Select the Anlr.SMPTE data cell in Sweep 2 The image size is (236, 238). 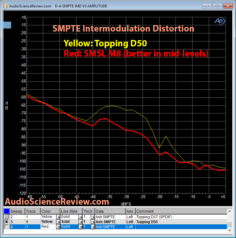[110, 217]
